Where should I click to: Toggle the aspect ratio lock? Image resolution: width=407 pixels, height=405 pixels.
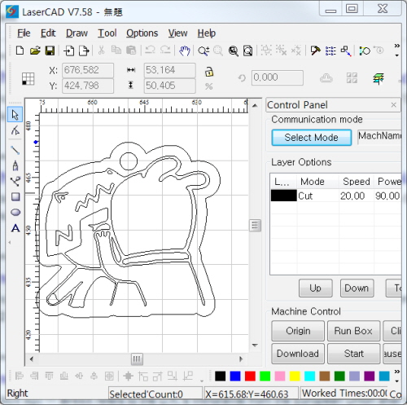[208, 72]
